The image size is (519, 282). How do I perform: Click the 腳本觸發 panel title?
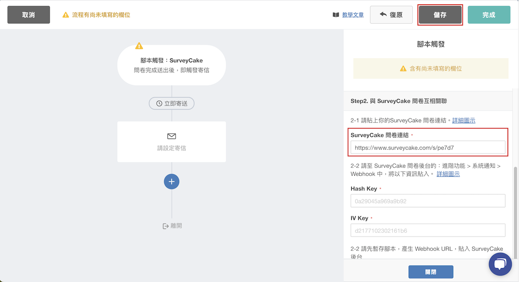[x=431, y=44]
